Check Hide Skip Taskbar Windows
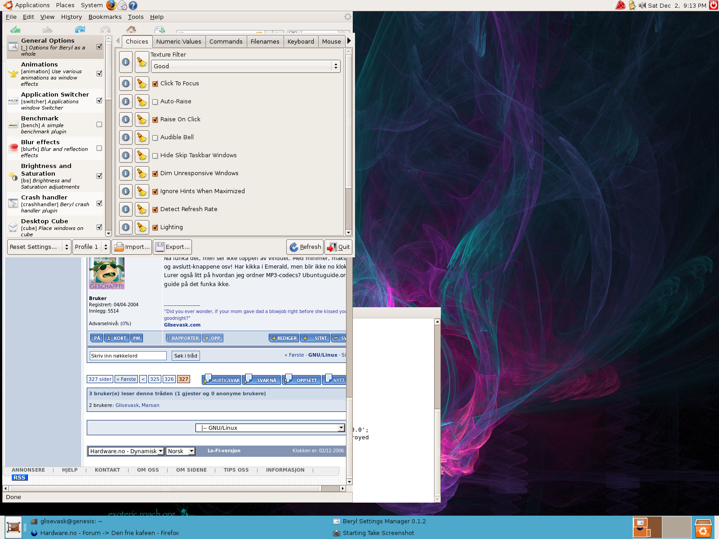719x539 pixels. 155,156
